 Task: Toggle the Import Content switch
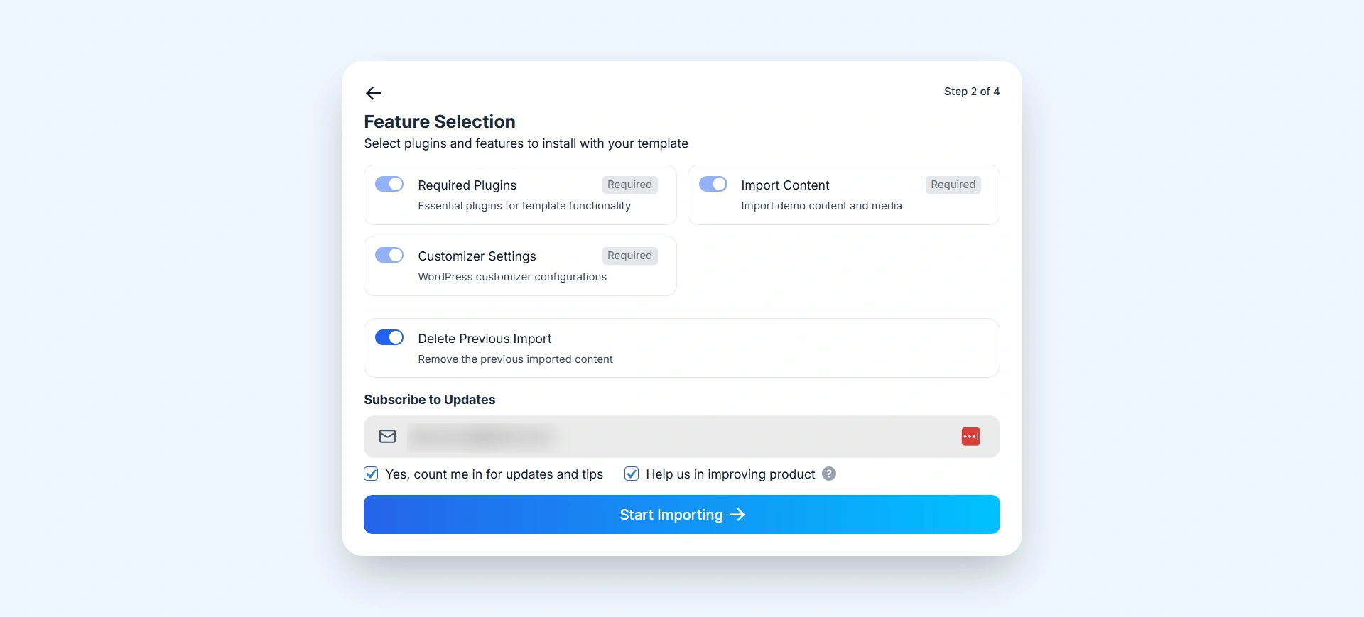tap(713, 185)
